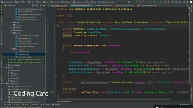
Task: Open the Android project view dropdown
Action: (10, 5)
